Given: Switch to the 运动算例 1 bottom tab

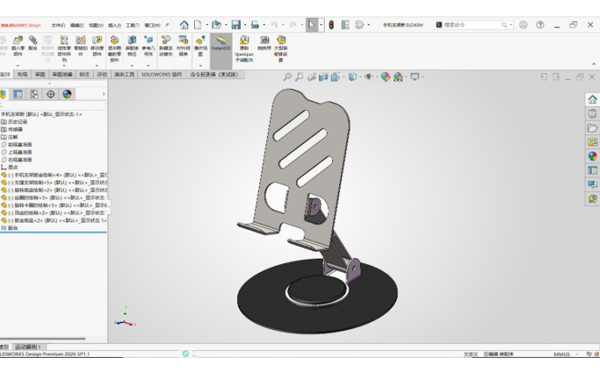Looking at the screenshot, I should pyautogui.click(x=28, y=347).
